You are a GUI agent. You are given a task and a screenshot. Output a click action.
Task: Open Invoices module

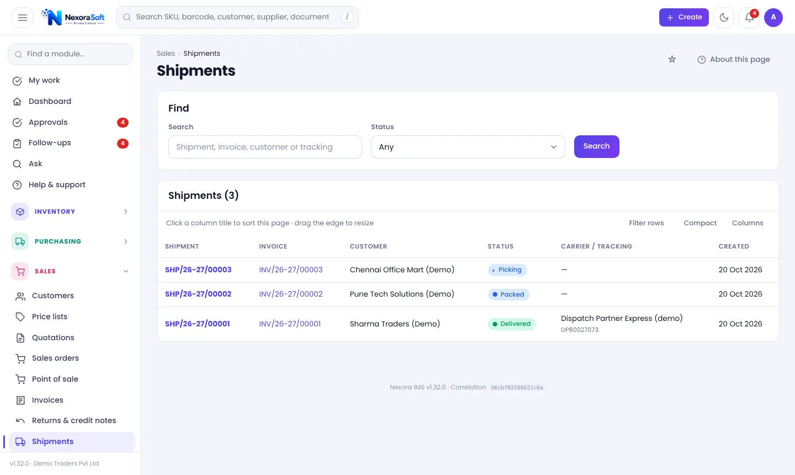[x=72, y=400]
